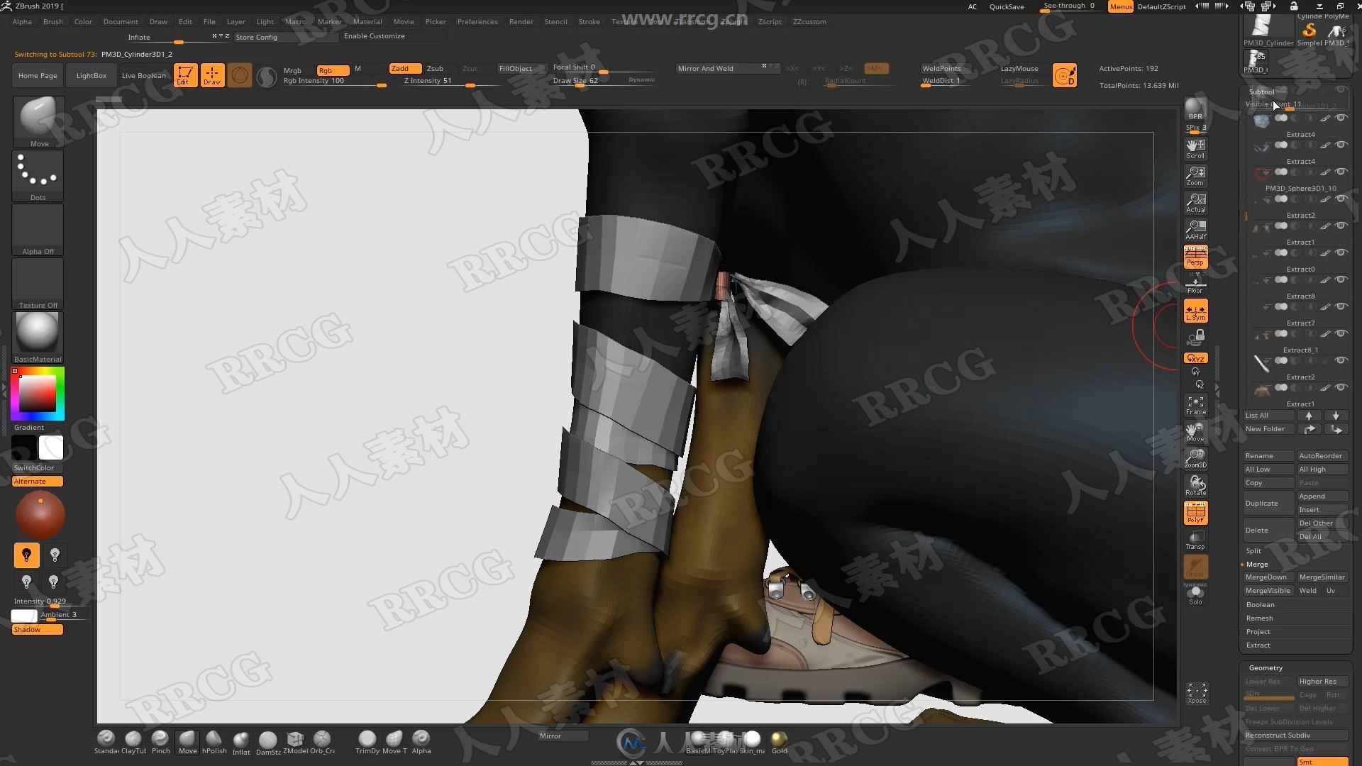Select the Gold material sphere

(x=779, y=743)
